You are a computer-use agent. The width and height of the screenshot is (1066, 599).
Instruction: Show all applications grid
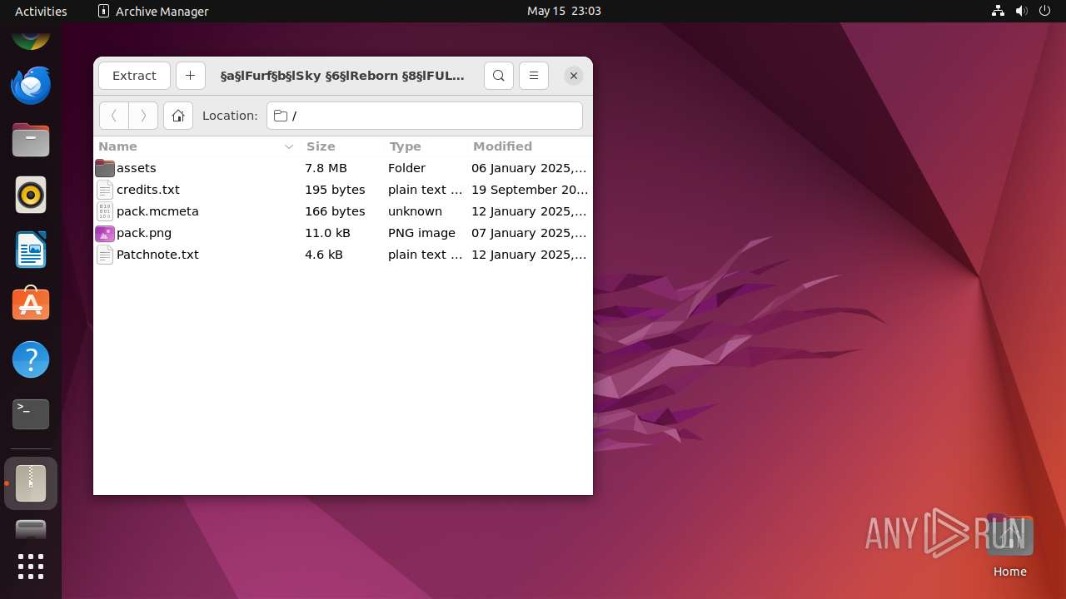[31, 567]
